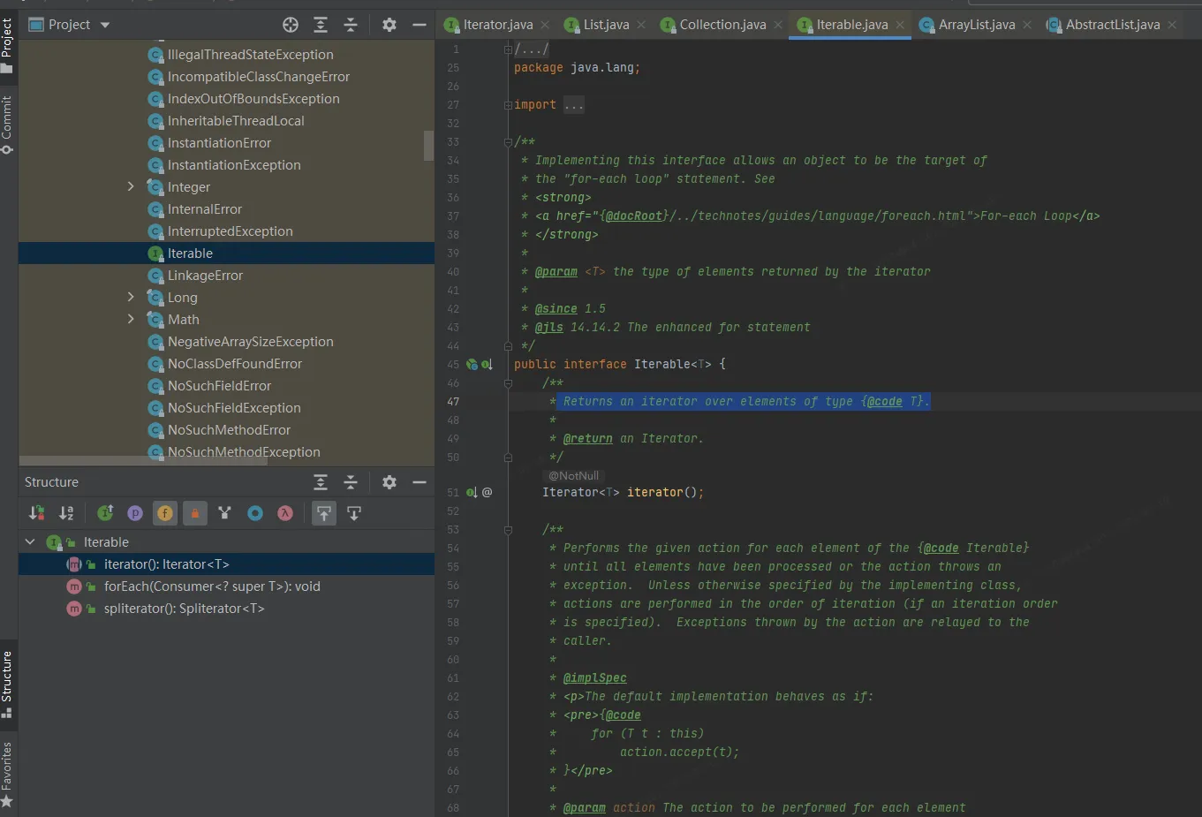The image size is (1202, 817).
Task: Click the vertical scrollbar of Project tree
Action: (x=429, y=146)
